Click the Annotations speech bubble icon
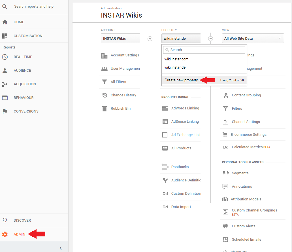Screen dimensions: 292x252 tap(225, 187)
